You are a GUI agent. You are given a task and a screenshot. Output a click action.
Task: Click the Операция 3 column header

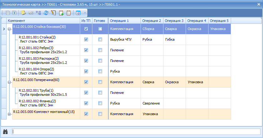pyautogui.click(x=174, y=21)
